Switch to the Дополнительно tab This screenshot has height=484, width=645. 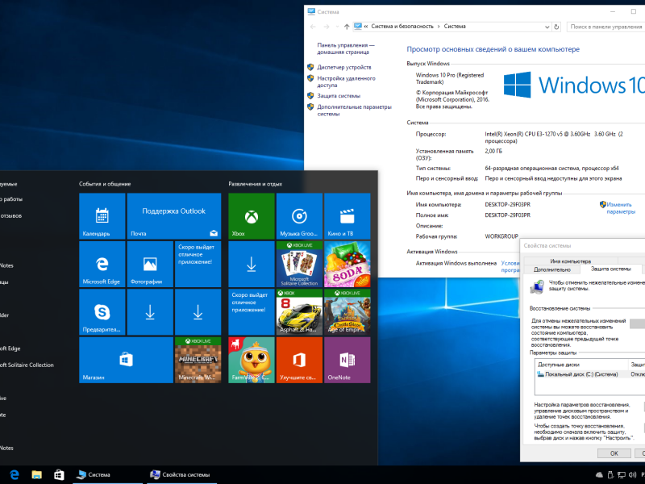(552, 269)
